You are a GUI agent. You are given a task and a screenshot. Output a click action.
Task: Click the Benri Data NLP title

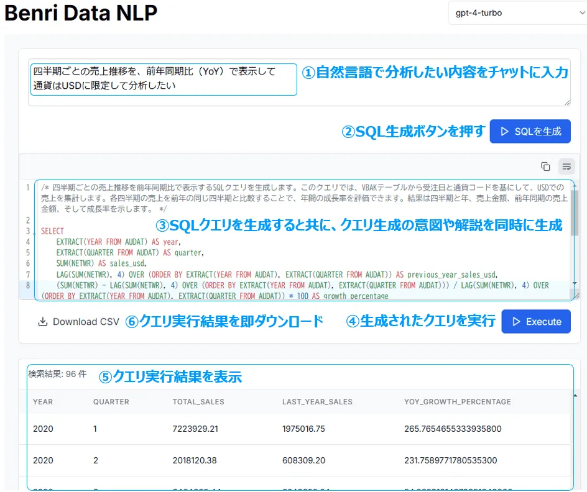81,13
